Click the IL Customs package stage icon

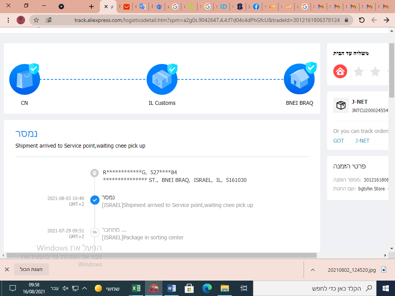[x=162, y=79]
